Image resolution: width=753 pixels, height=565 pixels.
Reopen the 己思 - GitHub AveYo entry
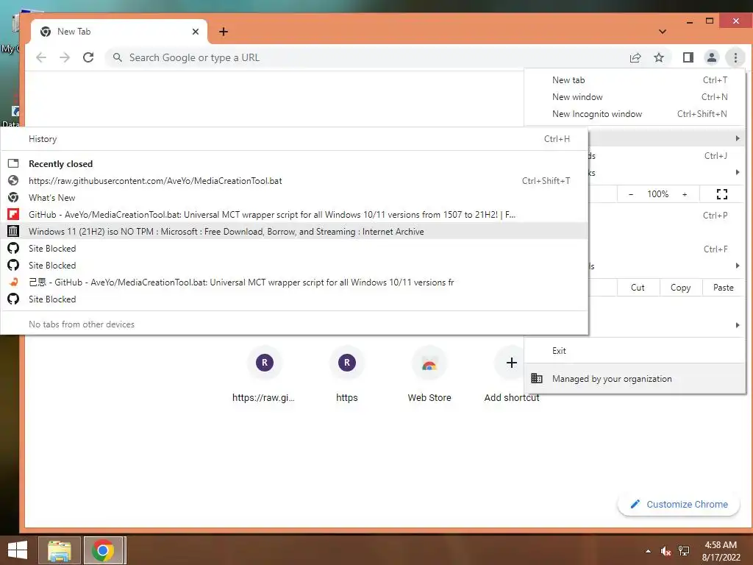point(294,282)
